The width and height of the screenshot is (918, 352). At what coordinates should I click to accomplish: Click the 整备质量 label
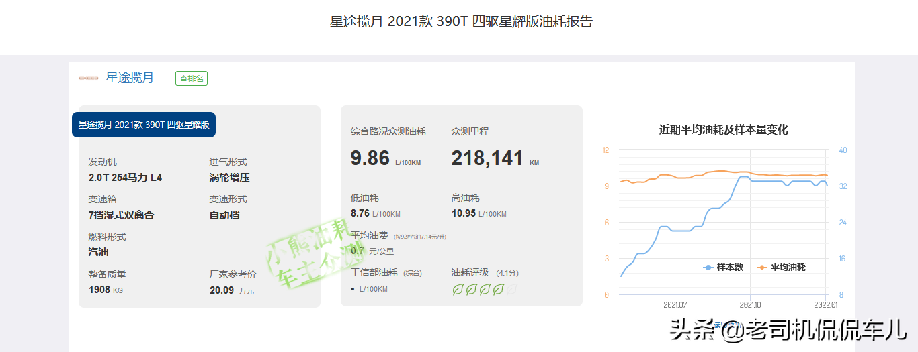(x=107, y=274)
